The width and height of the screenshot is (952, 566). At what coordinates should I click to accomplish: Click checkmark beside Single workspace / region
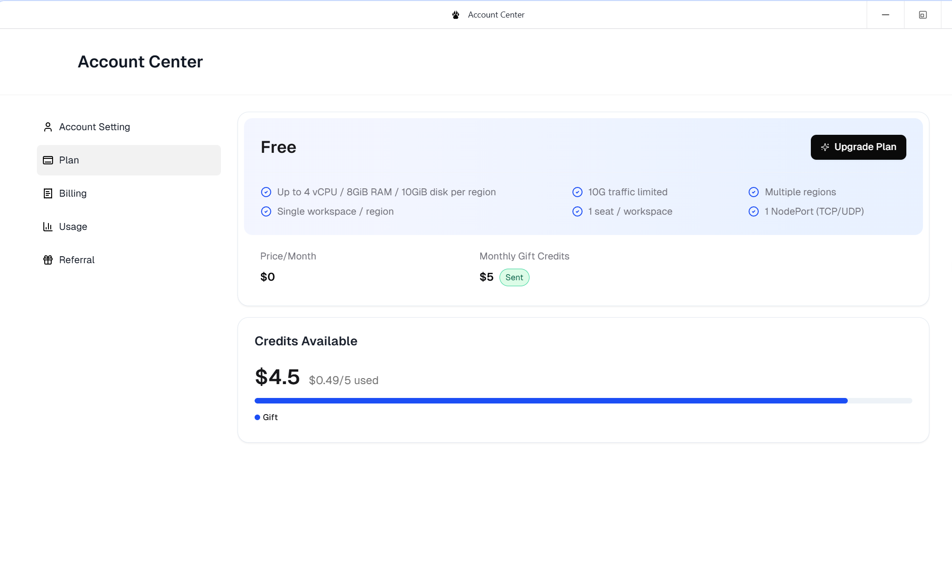[x=266, y=211]
